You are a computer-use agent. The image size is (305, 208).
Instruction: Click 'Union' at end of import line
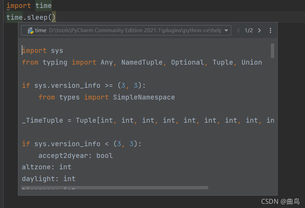[x=252, y=62]
